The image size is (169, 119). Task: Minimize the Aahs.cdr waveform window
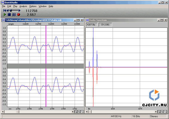75,20
